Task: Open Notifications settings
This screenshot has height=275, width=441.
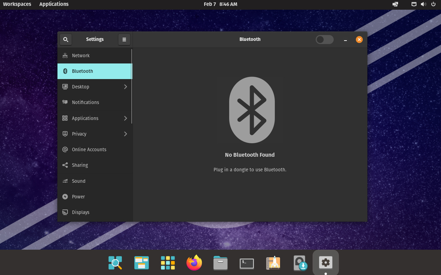Action: pos(94,102)
